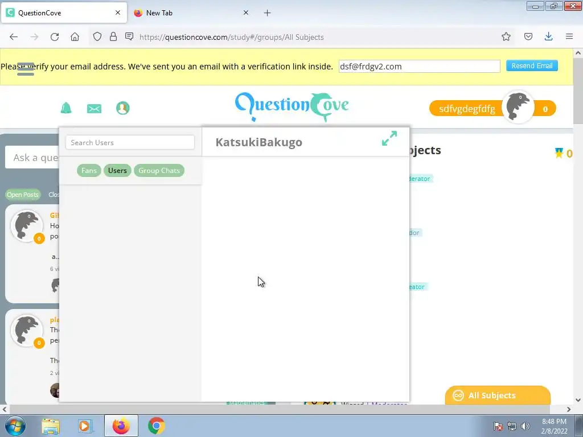The height and width of the screenshot is (437, 583).
Task: Click the horizontal scrollbar right arrow
Action: [569, 409]
